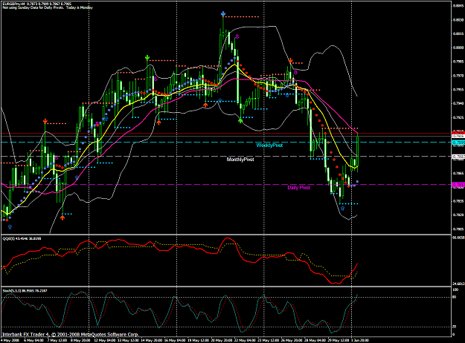
Task: Click the stochastic 20 level label
Action: pyautogui.click(x=455, y=327)
